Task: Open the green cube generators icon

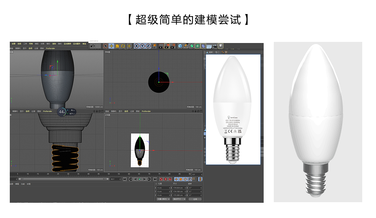Action: point(192,46)
